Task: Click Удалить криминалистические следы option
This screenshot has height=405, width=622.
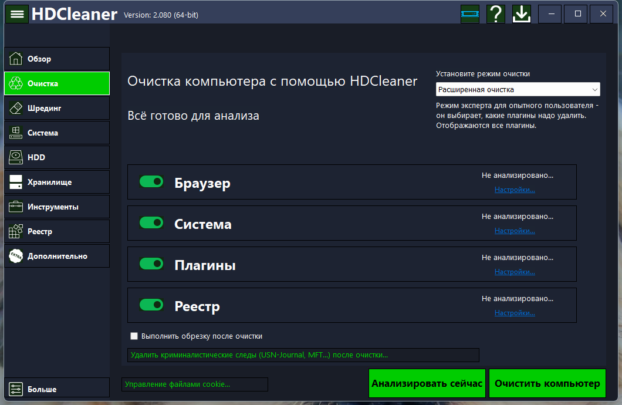Action: click(303, 355)
